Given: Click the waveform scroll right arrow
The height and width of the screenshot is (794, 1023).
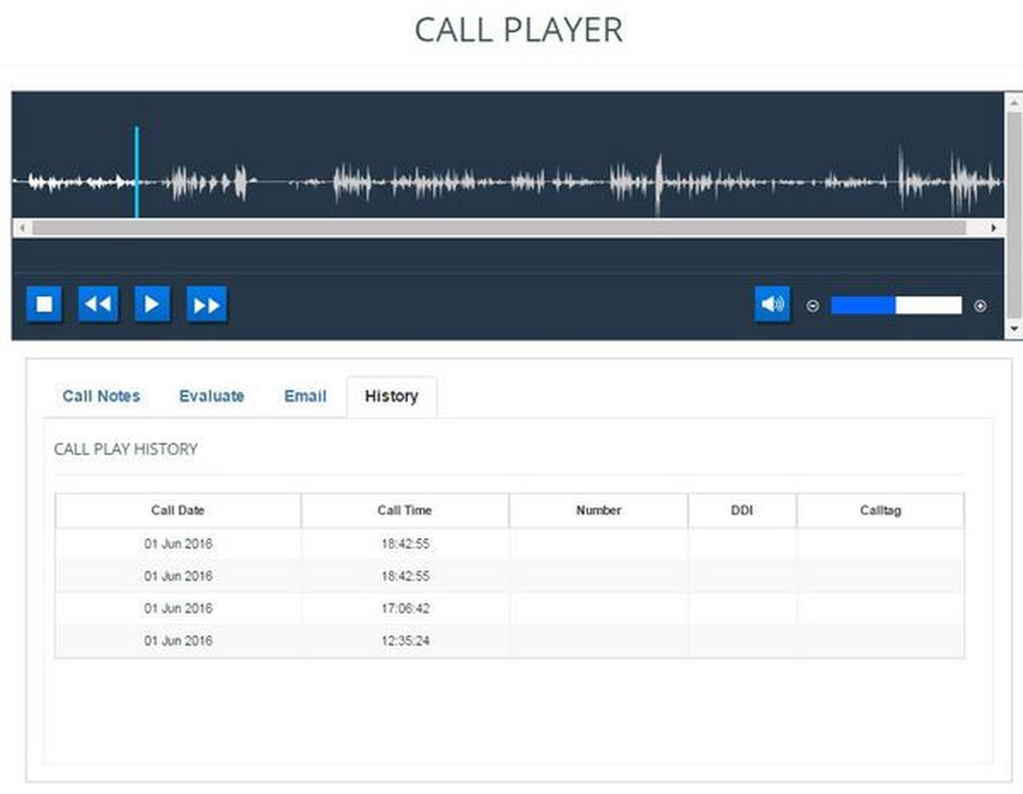Looking at the screenshot, I should pyautogui.click(x=993, y=228).
